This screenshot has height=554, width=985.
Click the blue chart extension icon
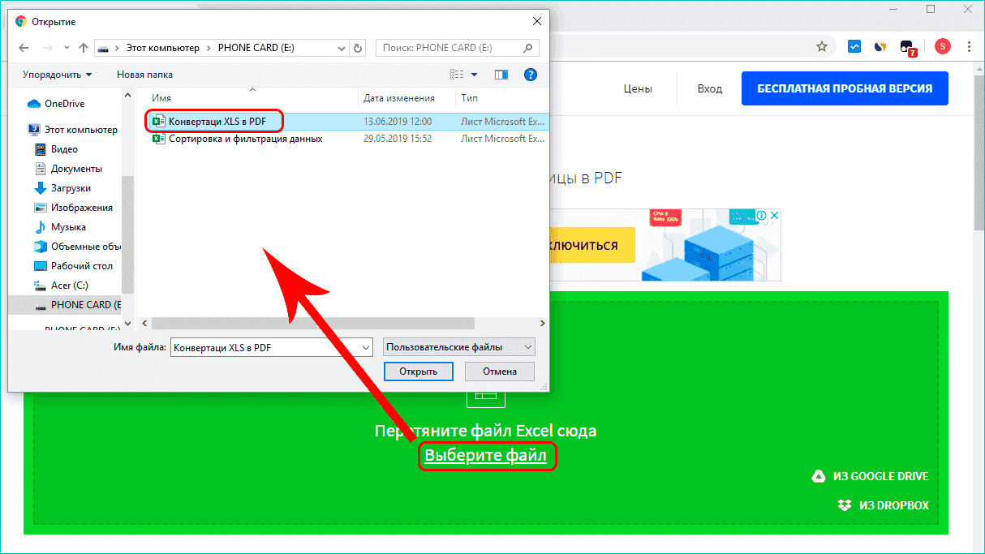click(x=854, y=46)
